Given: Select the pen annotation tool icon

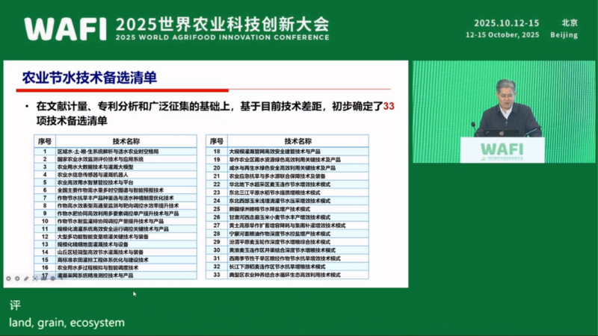Looking at the screenshot, I should pyautogui.click(x=25, y=279).
